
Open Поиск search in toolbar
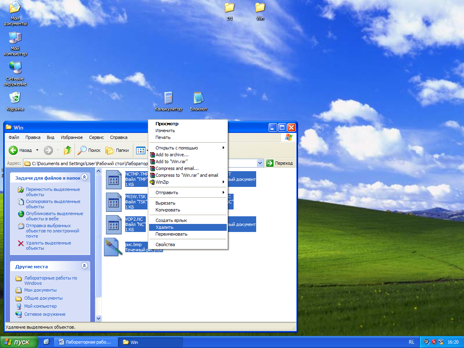click(x=89, y=150)
